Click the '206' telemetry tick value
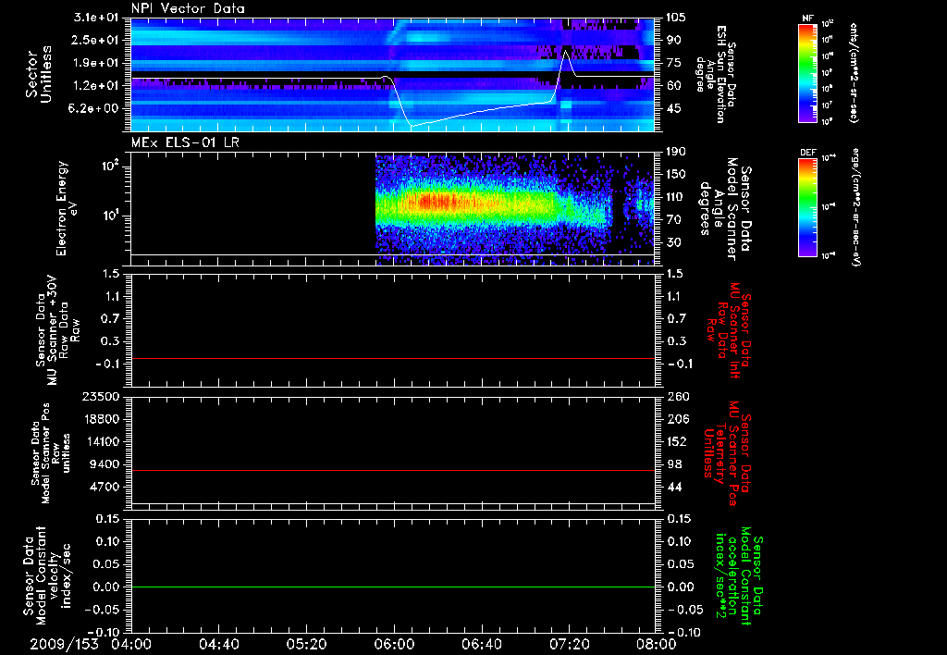 pyautogui.click(x=676, y=419)
